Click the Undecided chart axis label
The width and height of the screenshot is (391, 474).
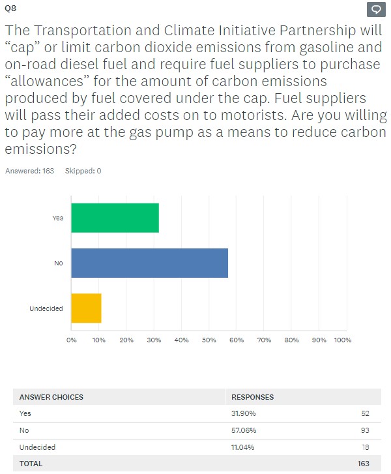point(46,308)
